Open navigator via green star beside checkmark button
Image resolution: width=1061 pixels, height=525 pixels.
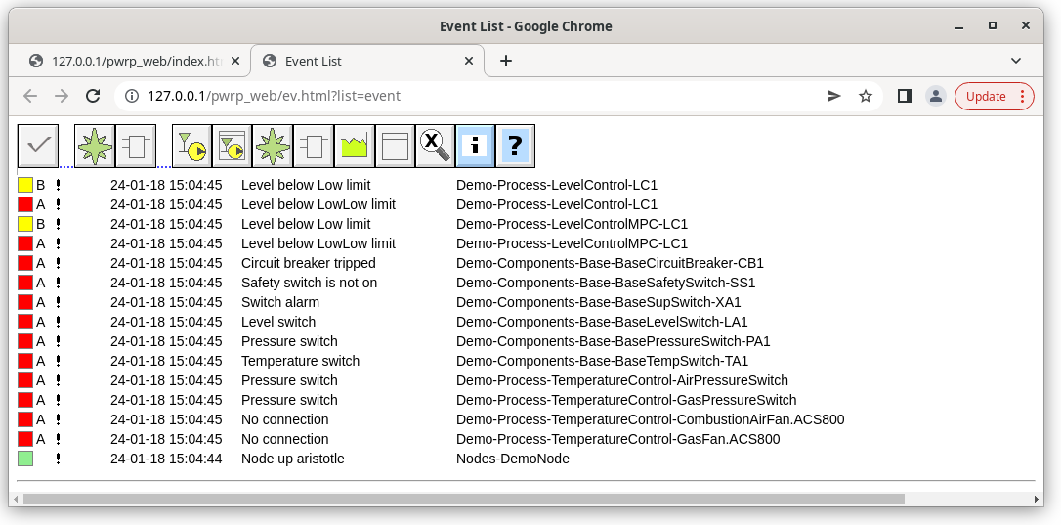coord(94,146)
